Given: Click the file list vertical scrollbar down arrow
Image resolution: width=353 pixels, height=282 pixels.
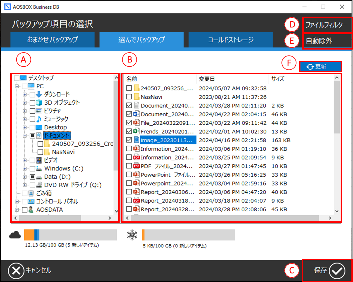Looking at the screenshot, I should click(337, 211).
